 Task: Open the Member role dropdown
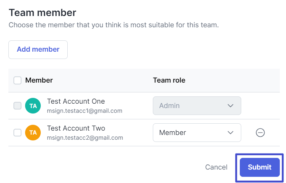click(x=197, y=133)
